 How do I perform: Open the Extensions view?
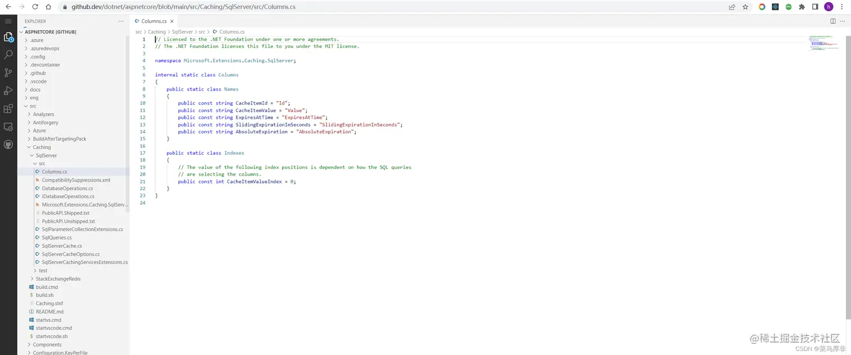pyautogui.click(x=8, y=109)
